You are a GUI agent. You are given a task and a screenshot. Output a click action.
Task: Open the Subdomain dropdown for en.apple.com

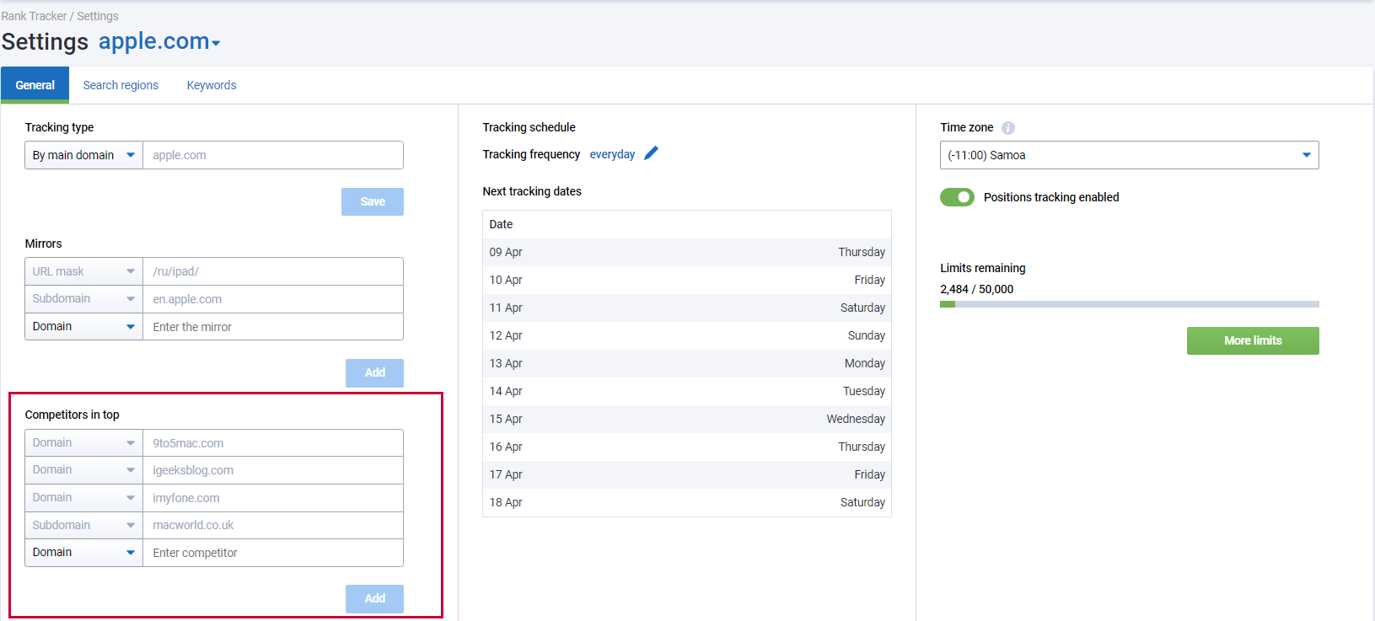click(84, 299)
